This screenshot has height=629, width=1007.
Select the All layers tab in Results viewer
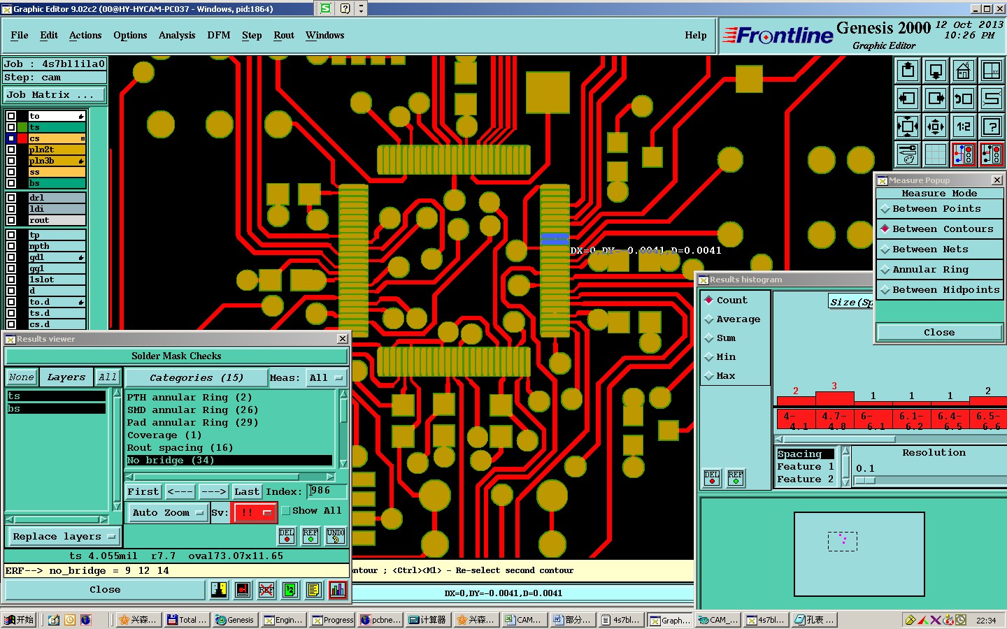[x=108, y=377]
